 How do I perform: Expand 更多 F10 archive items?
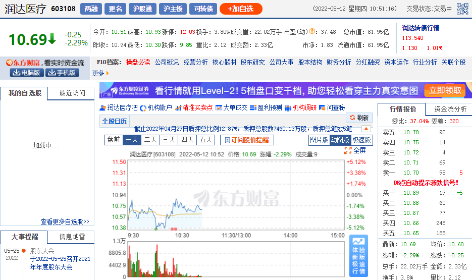[100, 73]
